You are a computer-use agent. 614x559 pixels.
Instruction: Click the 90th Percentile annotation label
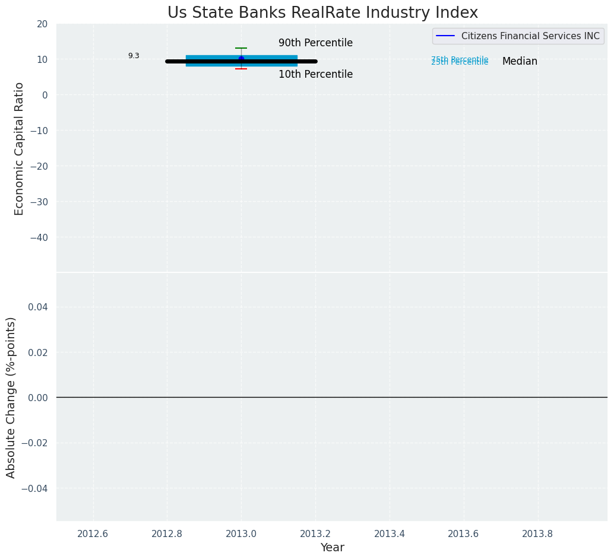click(315, 43)
